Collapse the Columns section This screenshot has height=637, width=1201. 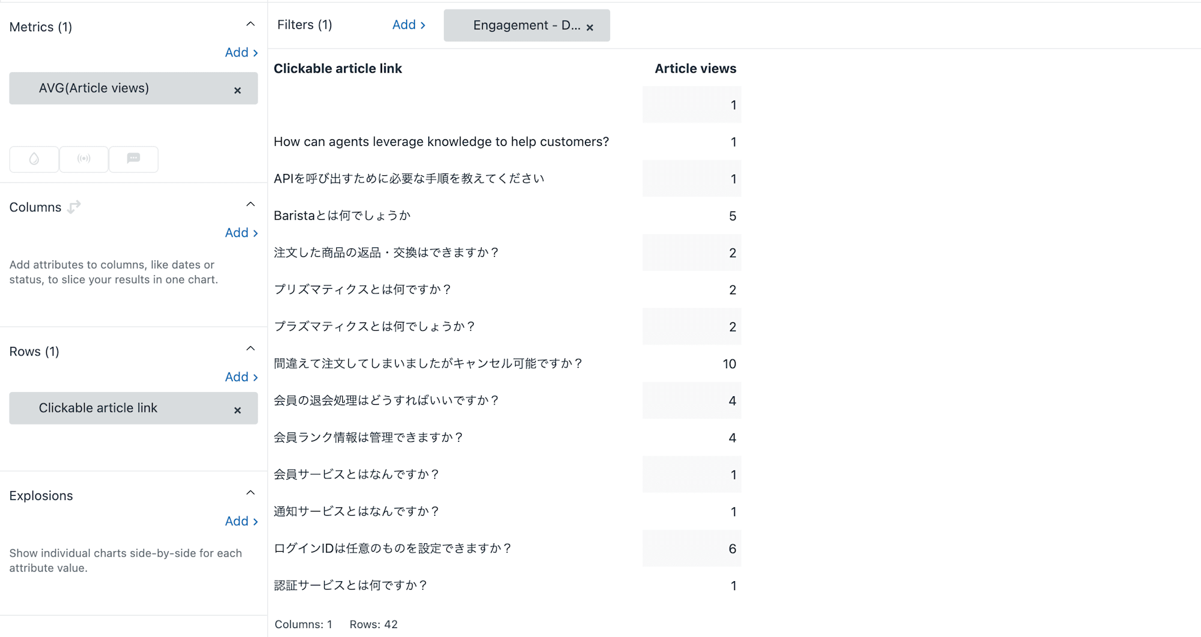(x=250, y=205)
